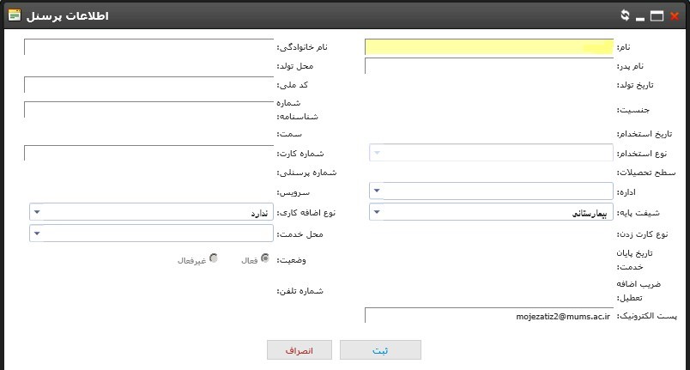Click into the نام پدر field
The image size is (690, 370).
click(x=489, y=66)
